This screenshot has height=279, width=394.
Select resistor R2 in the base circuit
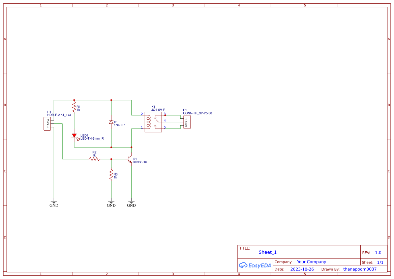coord(94,159)
